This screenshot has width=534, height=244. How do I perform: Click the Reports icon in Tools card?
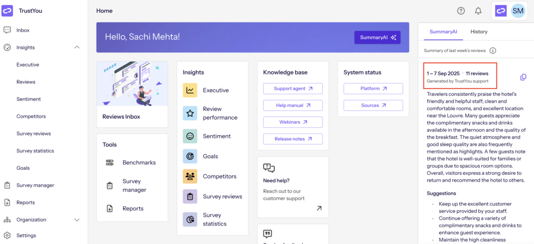110,209
